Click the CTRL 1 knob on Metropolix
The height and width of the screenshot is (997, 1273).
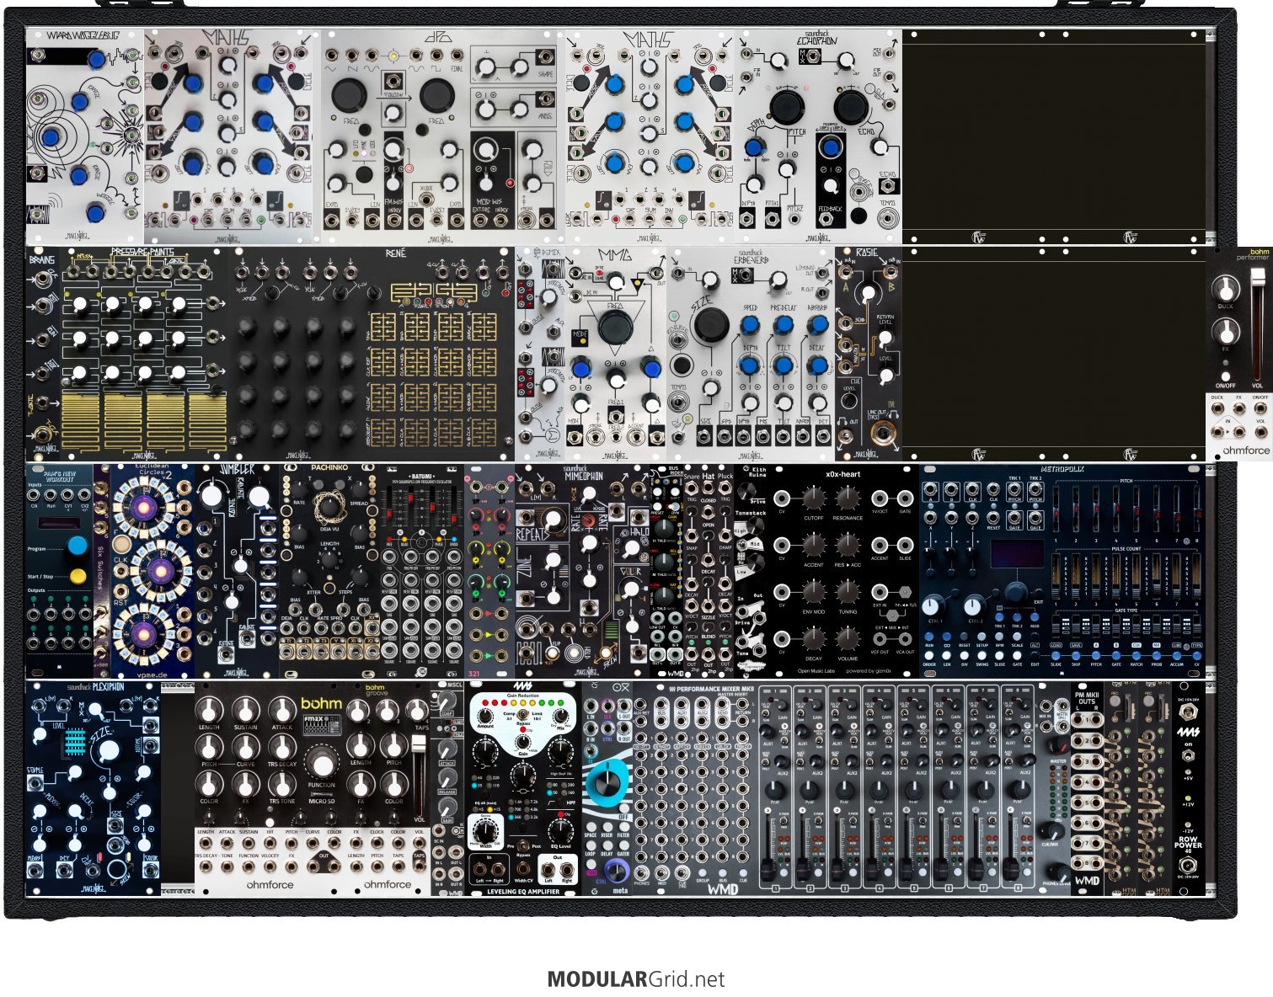932,605
